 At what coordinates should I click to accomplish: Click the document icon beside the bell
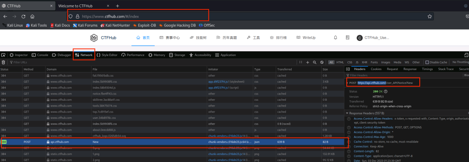pos(347,38)
